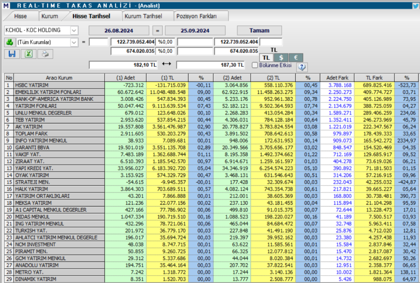
Task: Expand the (Tüm Kurumlar) institution dropdown
Action: tap(74, 42)
